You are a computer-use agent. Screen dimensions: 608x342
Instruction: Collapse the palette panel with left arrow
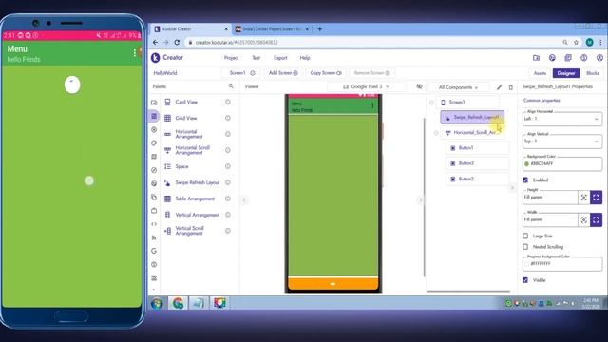[244, 200]
